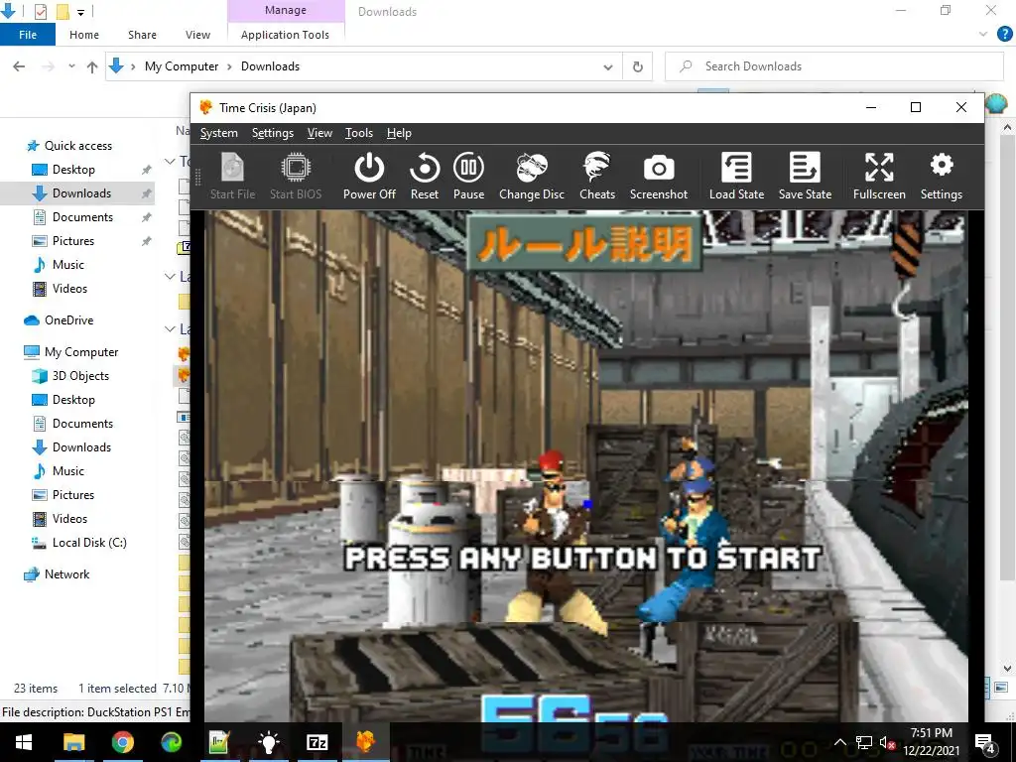The height and width of the screenshot is (762, 1016).
Task: Open the View menu in DuckStation
Action: coord(319,133)
